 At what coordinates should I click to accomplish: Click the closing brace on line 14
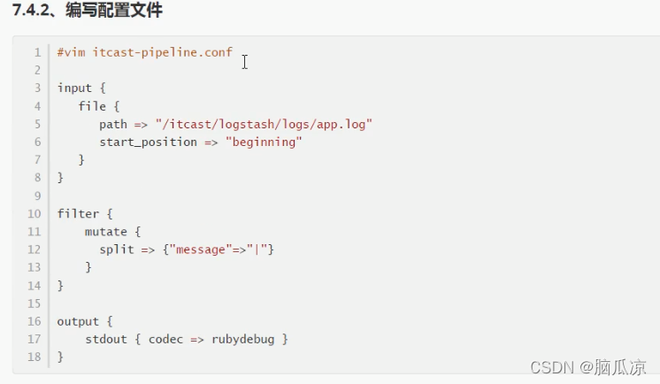60,286
